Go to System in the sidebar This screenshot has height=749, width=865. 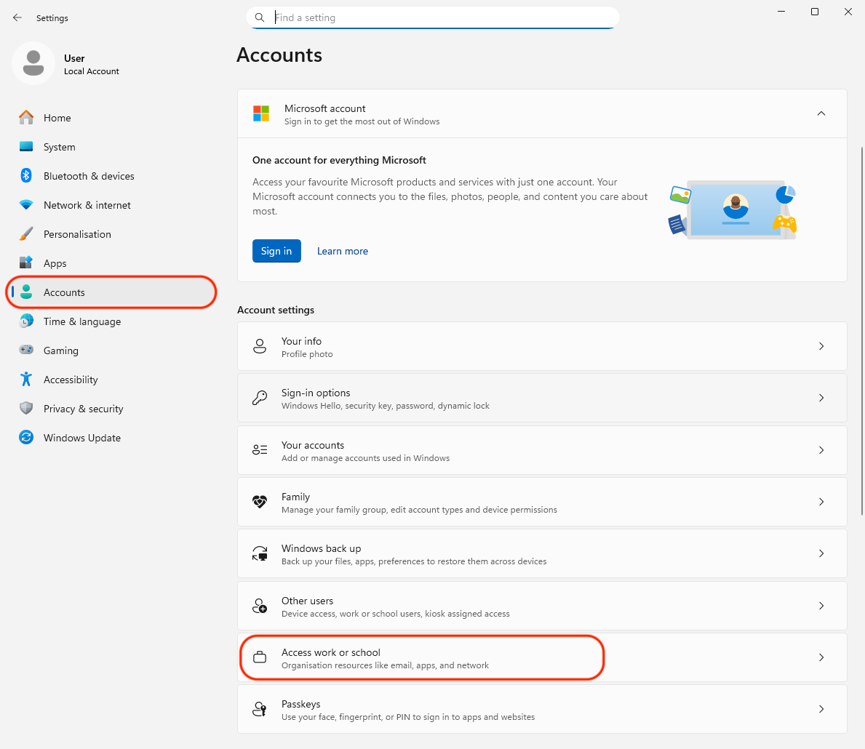click(x=59, y=147)
